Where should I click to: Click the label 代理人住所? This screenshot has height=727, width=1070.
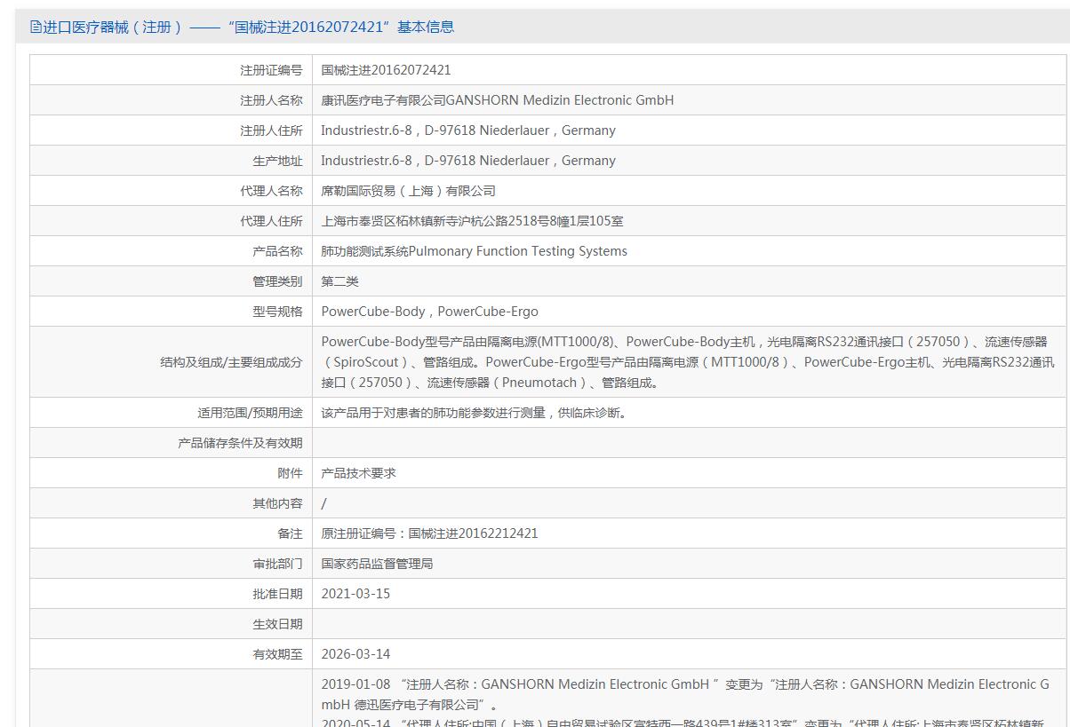coord(271,221)
